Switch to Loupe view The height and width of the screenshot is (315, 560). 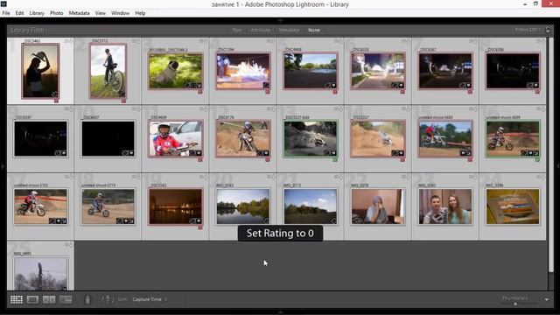point(32,299)
